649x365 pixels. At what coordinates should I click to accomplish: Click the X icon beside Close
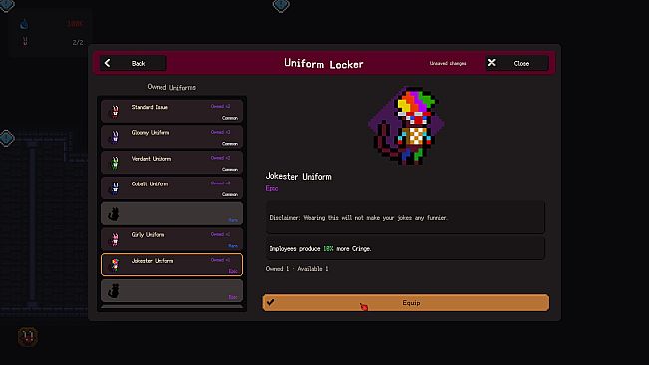point(491,63)
